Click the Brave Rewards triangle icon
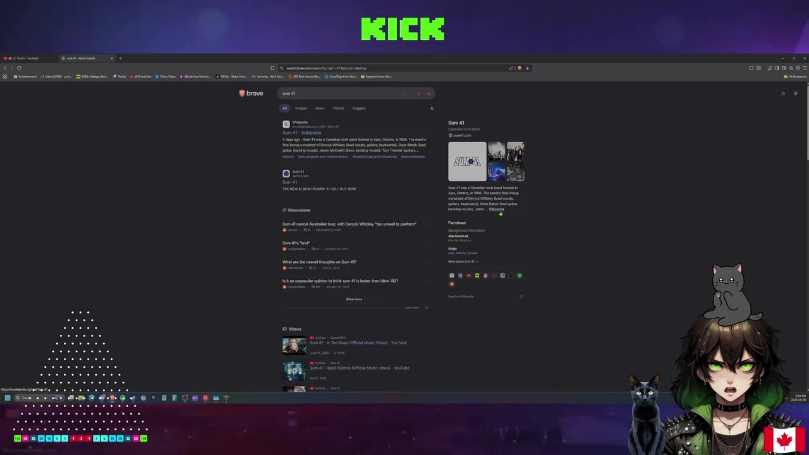This screenshot has width=809, height=455. coord(527,68)
